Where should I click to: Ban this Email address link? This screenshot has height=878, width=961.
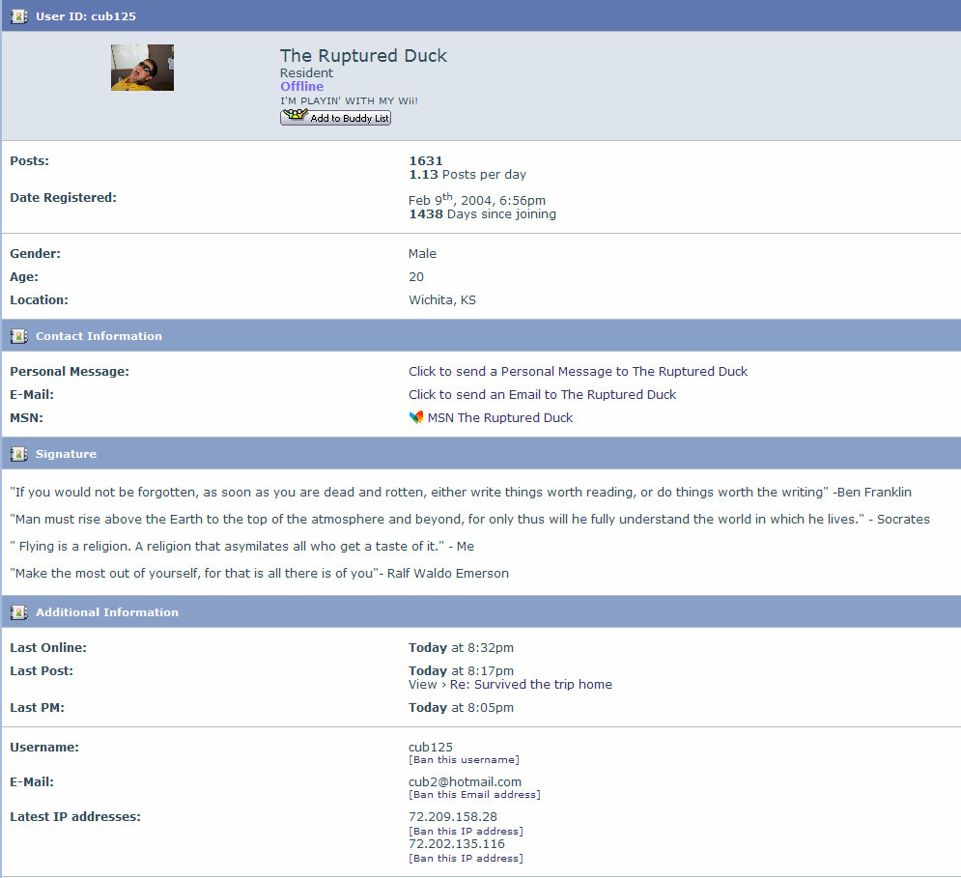click(x=474, y=795)
